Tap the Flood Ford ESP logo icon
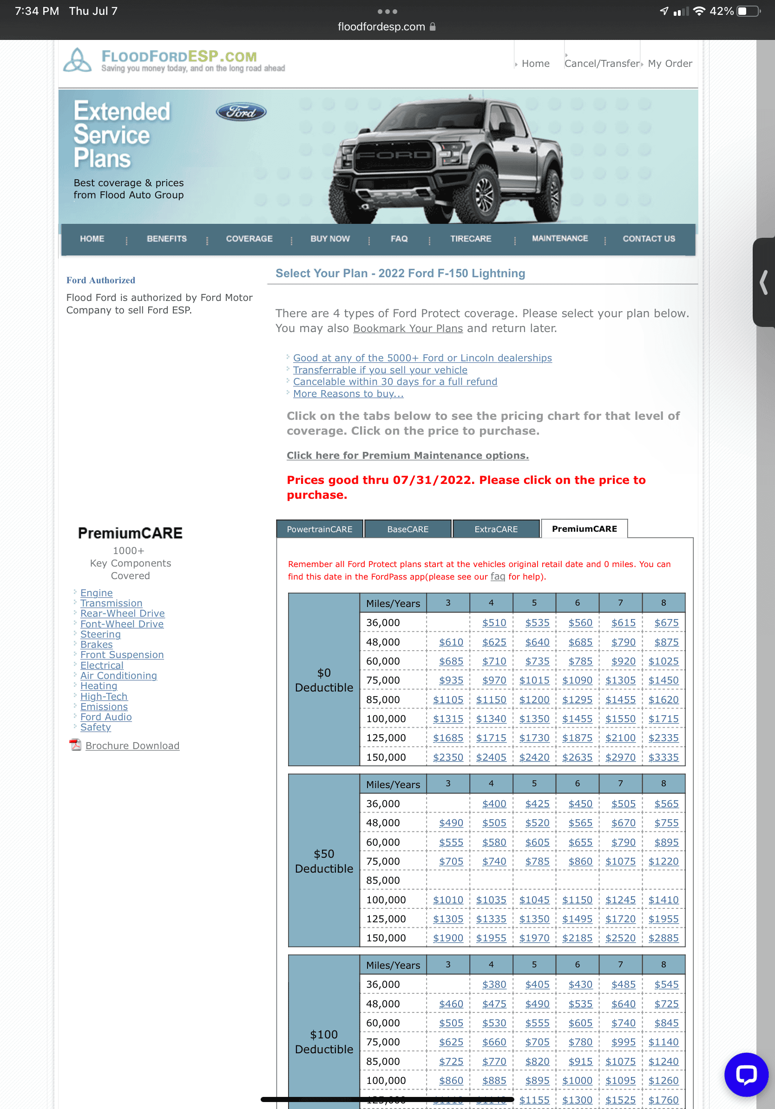 77,60
